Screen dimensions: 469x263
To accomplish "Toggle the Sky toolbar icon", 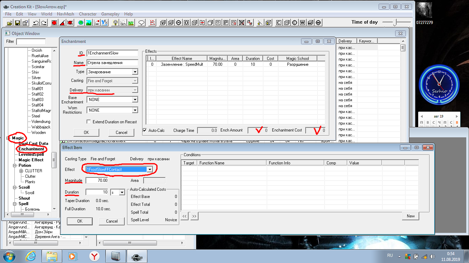I will (123, 23).
